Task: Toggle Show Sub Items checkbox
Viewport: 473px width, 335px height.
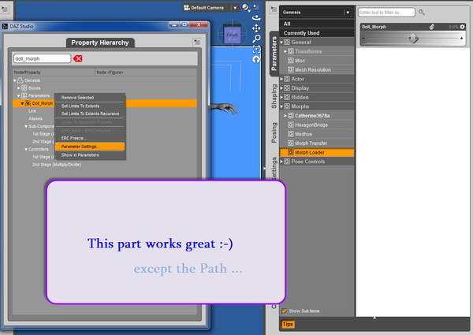Action: 284,311
